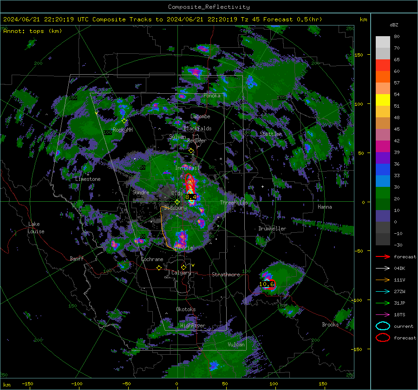Click the Banff city label
The width and height of the screenshot is (418, 390).
click(x=77, y=258)
